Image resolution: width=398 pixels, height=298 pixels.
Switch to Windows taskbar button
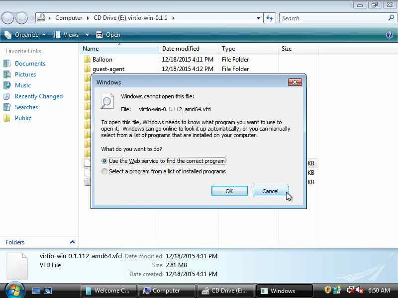pos(284,291)
